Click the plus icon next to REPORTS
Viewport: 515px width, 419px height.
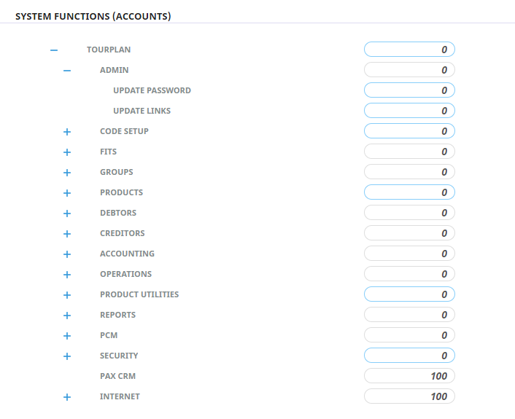pos(67,316)
